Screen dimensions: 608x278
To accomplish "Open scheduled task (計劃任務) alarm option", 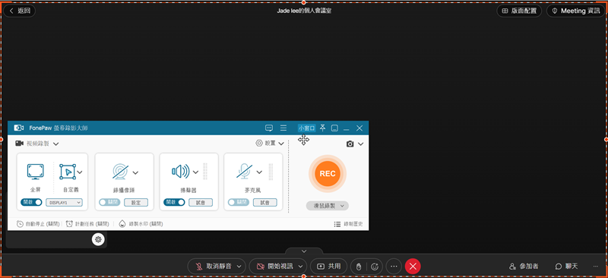I will (87, 224).
